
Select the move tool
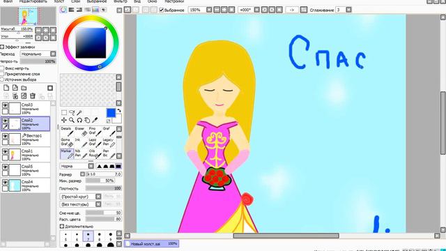click(x=64, y=120)
